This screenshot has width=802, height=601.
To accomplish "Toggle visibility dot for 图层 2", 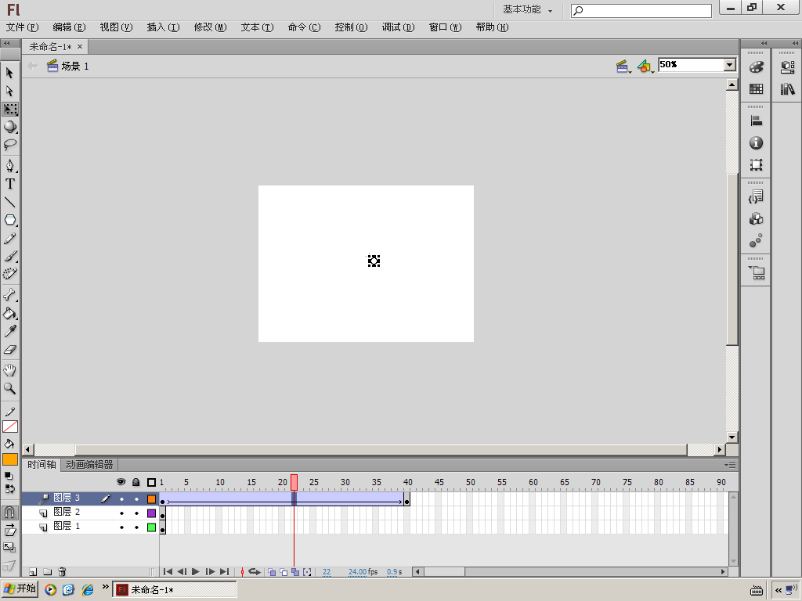I will (x=121, y=513).
